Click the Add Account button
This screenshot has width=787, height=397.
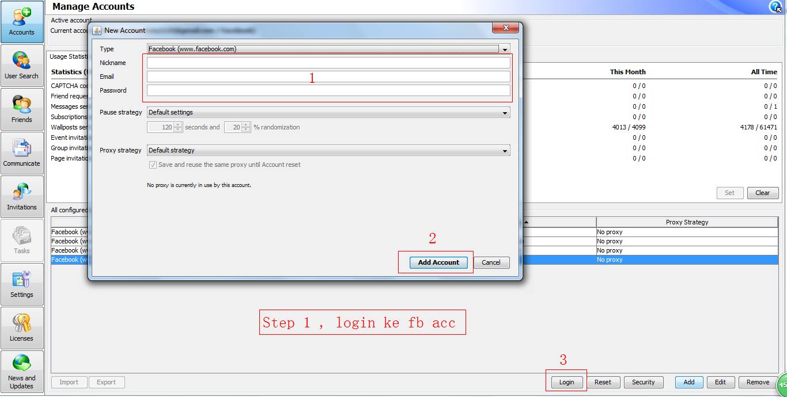(438, 262)
